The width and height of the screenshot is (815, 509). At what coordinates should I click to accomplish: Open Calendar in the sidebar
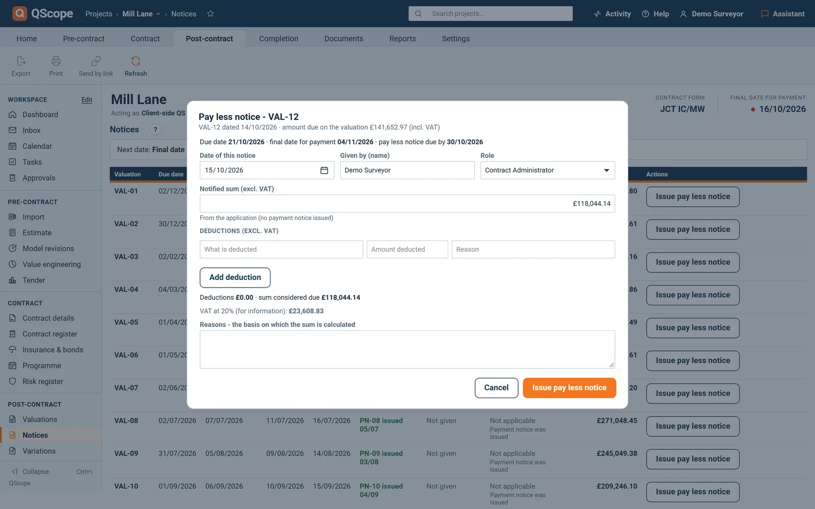pyautogui.click(x=37, y=146)
